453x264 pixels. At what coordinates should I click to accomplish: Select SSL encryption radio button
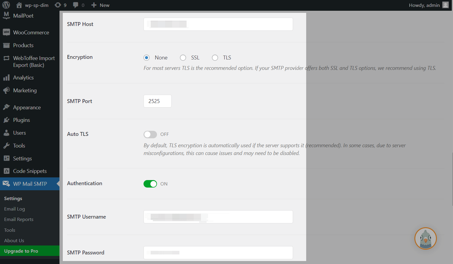(x=183, y=58)
